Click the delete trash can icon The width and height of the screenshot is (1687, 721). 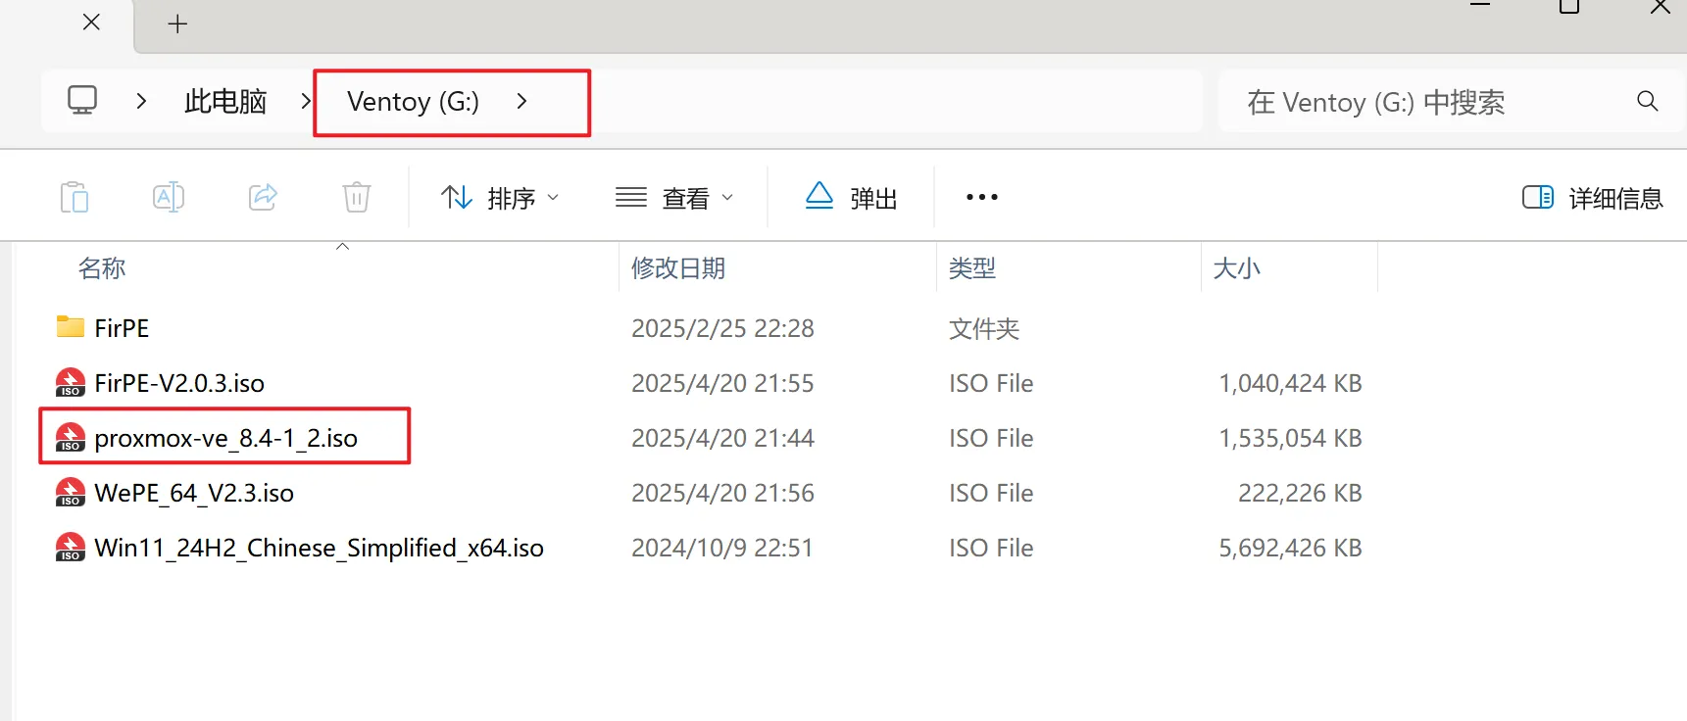[357, 197]
